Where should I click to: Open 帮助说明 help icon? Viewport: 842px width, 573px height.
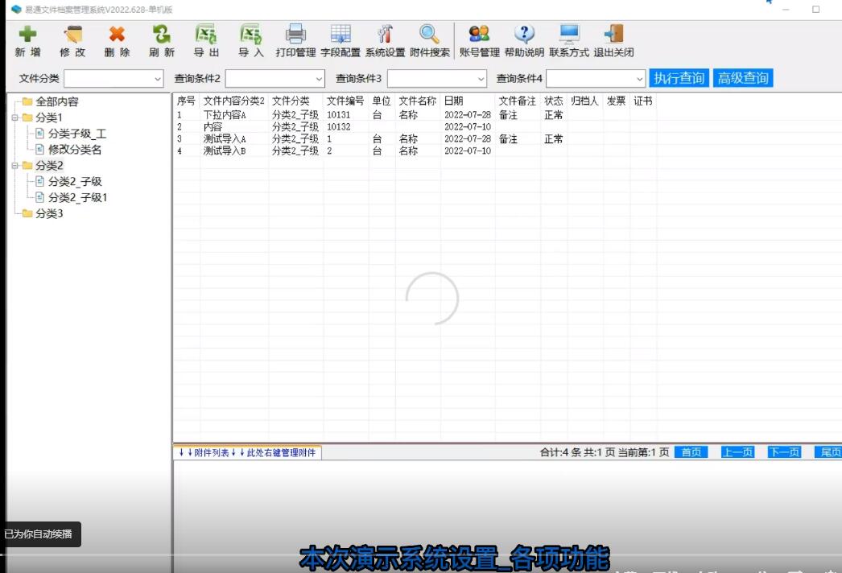coord(524,34)
